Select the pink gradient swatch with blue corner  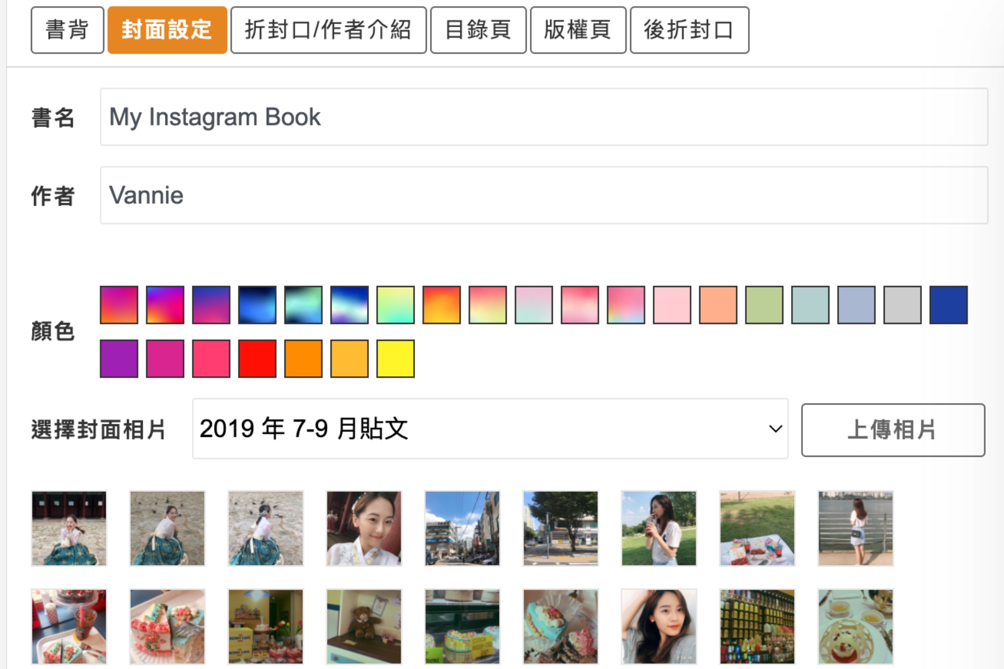626,305
